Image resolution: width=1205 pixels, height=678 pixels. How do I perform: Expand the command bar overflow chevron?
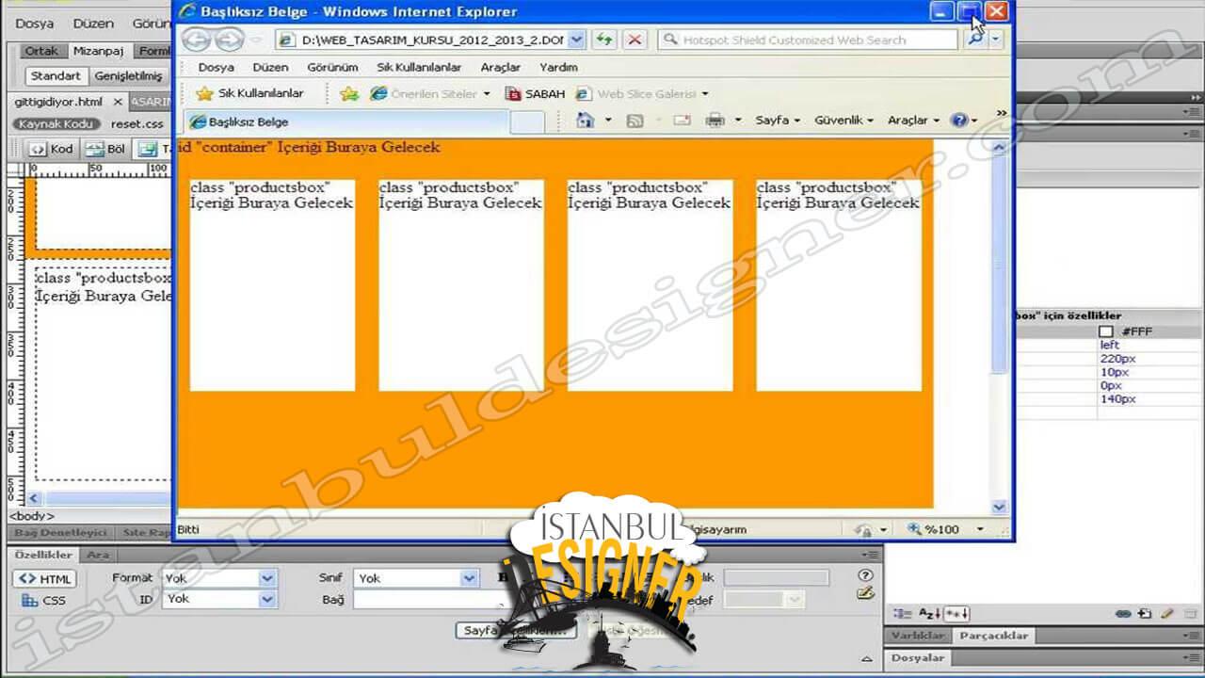[x=1001, y=113]
